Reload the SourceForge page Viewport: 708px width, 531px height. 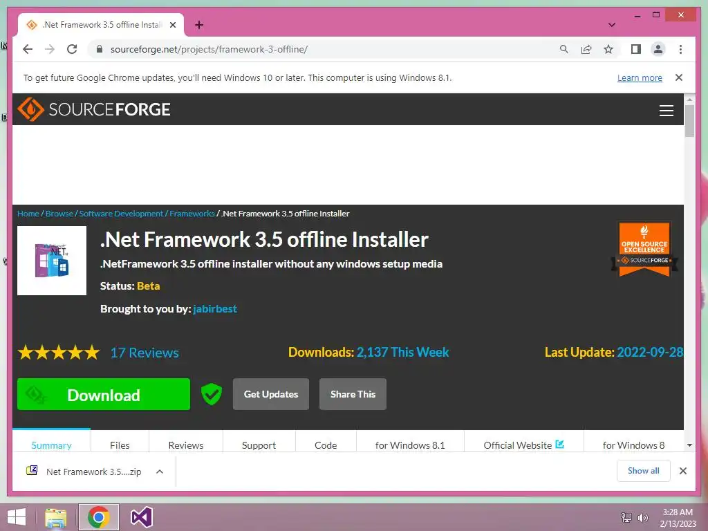point(72,49)
